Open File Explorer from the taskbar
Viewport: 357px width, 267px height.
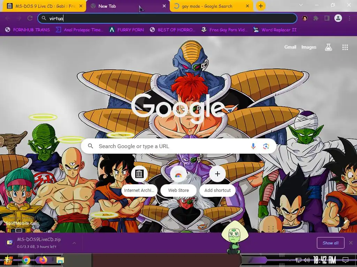point(60,260)
